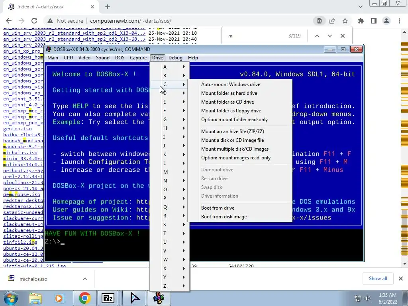Click the Chrome address bar URL
The image size is (408, 306).
tap(131, 21)
